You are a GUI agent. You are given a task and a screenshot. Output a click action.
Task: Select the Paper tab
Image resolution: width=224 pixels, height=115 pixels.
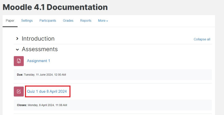tap(10, 21)
